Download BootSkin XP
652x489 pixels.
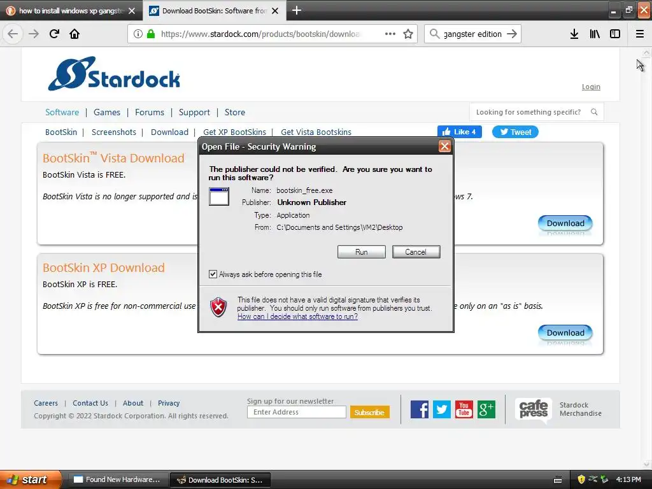pos(565,332)
